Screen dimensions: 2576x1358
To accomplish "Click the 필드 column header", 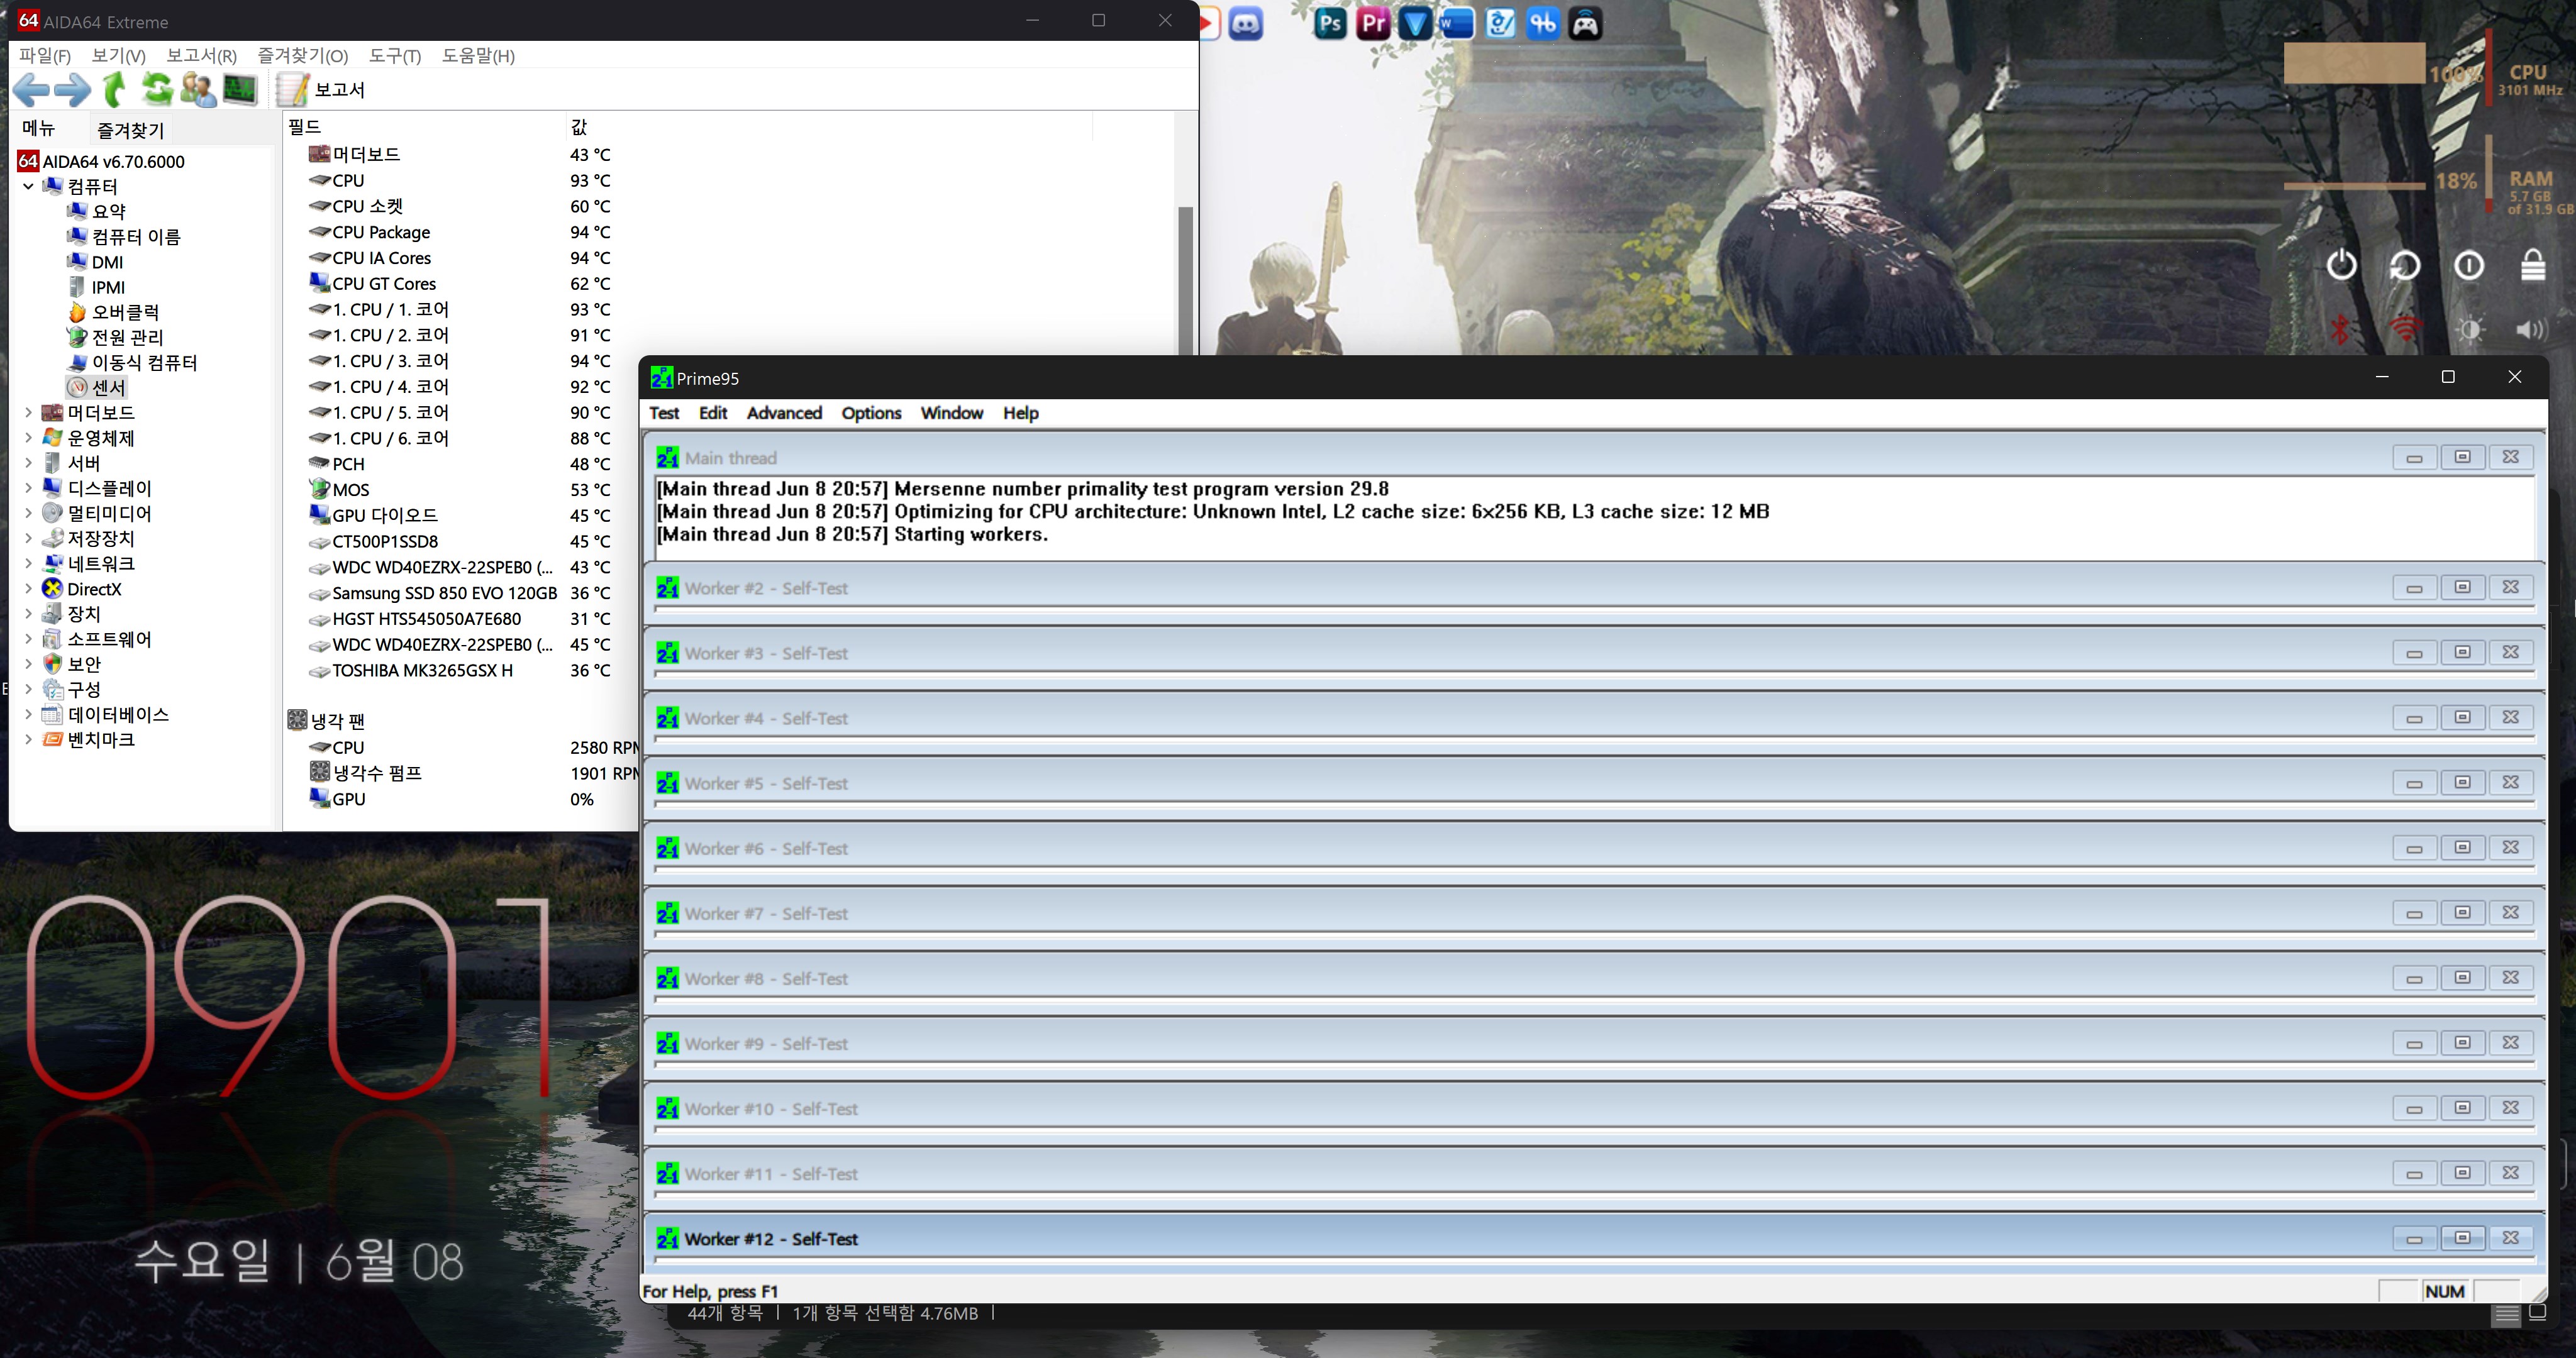I will (x=424, y=126).
